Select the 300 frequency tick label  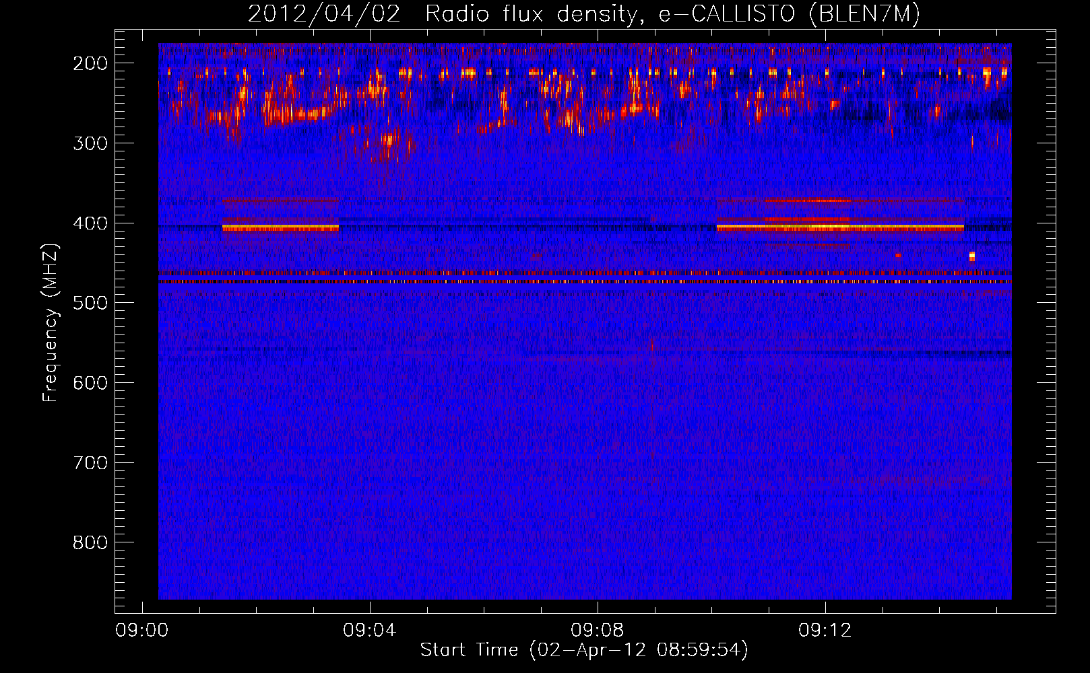(90, 143)
